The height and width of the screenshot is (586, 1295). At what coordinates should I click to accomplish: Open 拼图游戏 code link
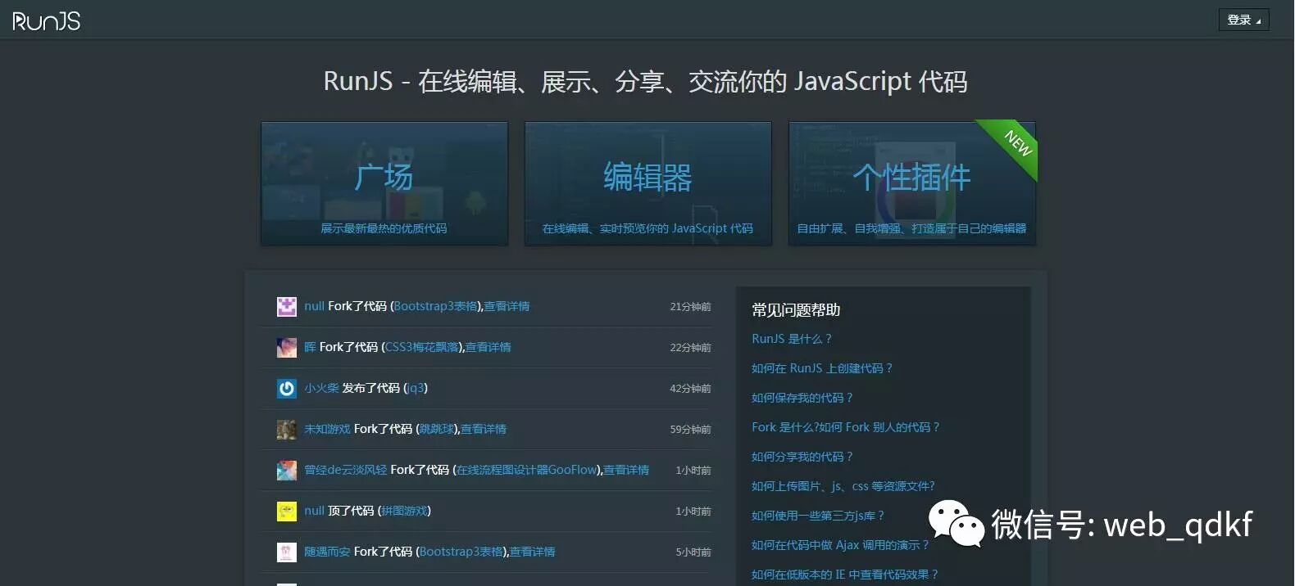(x=405, y=511)
